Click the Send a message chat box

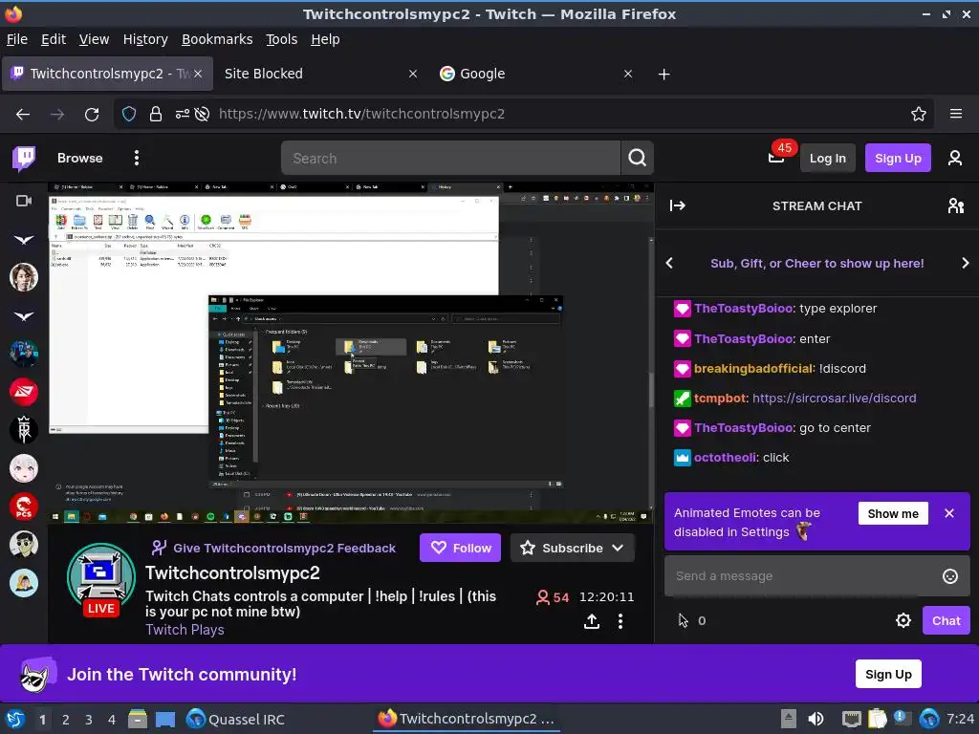coord(816,576)
